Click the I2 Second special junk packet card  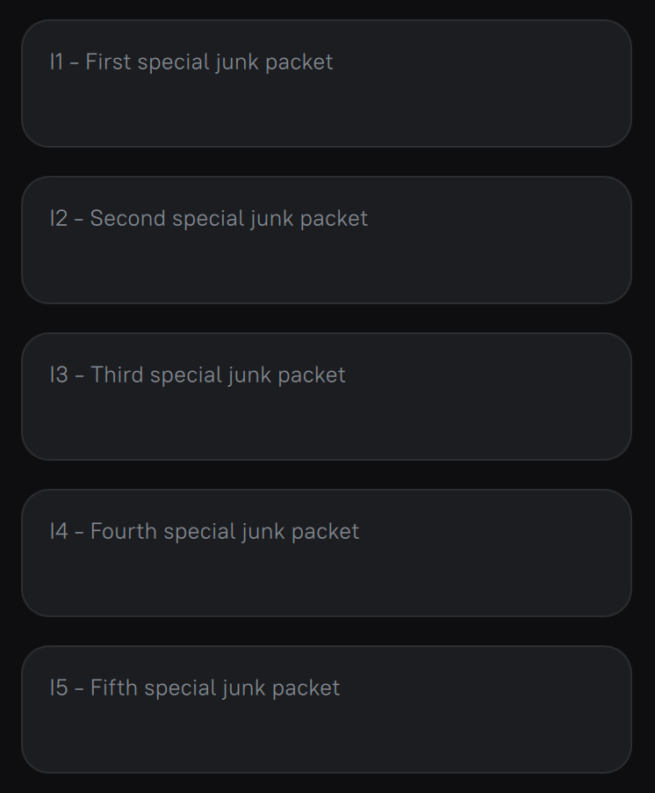coord(327,239)
